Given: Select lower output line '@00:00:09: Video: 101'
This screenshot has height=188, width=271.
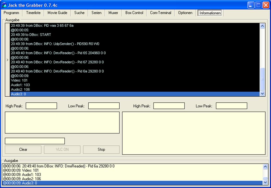Looking at the screenshot, I should click(x=133, y=170).
